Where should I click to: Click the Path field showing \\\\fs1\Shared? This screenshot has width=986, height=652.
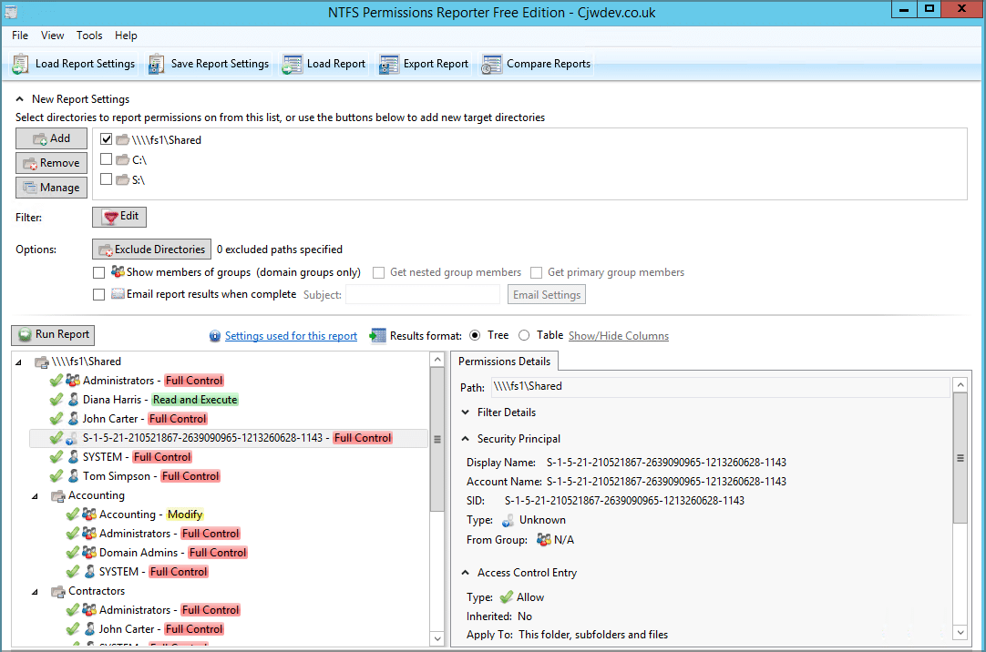coord(720,387)
